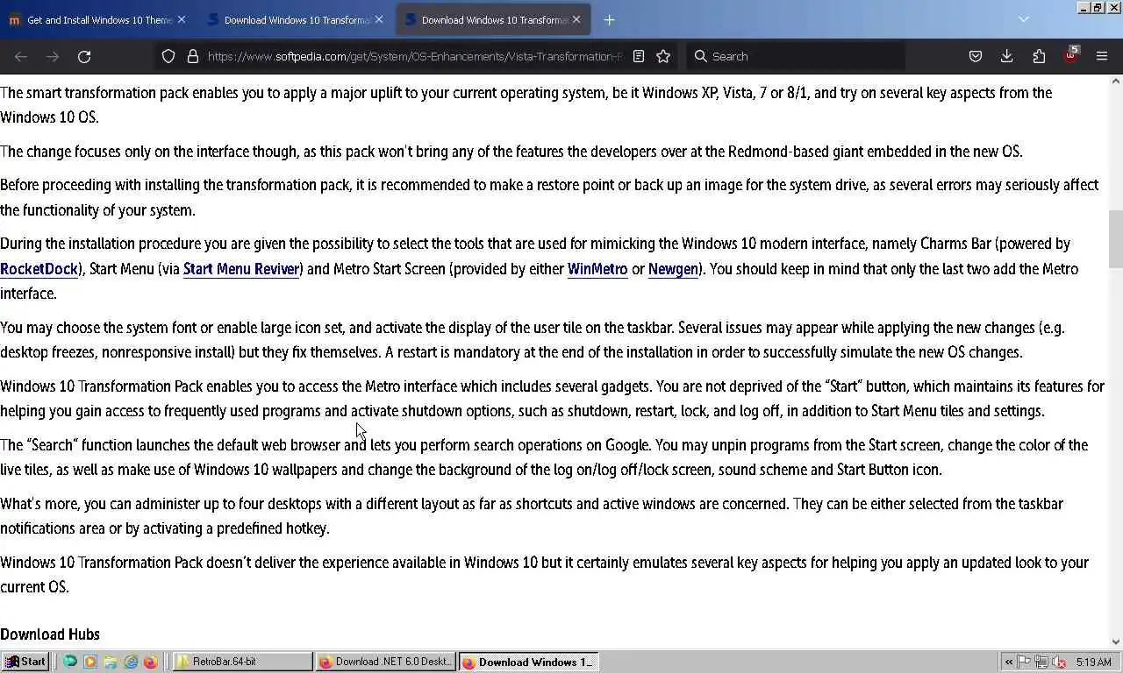Expand the list all tabs chevron

[x=1023, y=19]
